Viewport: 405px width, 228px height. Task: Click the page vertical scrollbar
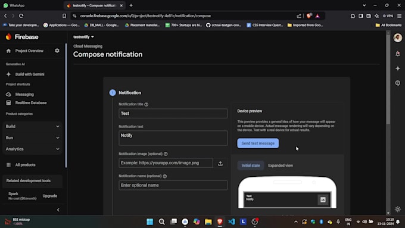388,79
